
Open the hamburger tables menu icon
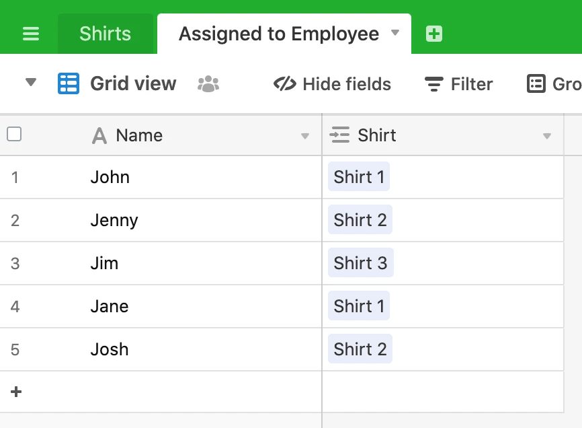coord(31,34)
